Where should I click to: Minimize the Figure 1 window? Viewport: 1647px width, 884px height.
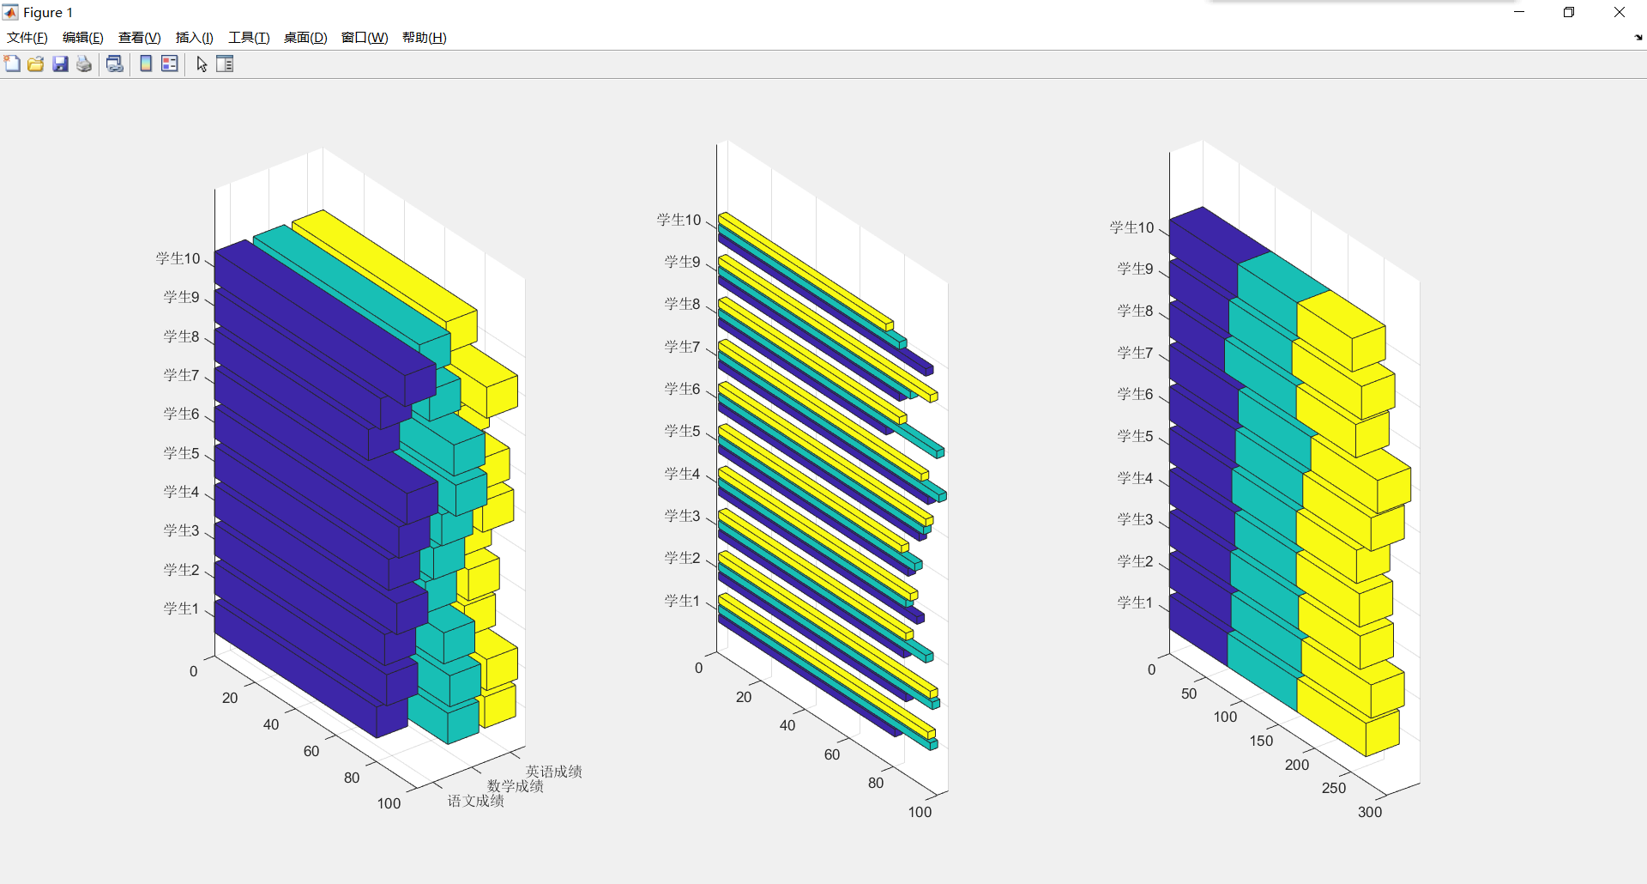pyautogui.click(x=1519, y=12)
